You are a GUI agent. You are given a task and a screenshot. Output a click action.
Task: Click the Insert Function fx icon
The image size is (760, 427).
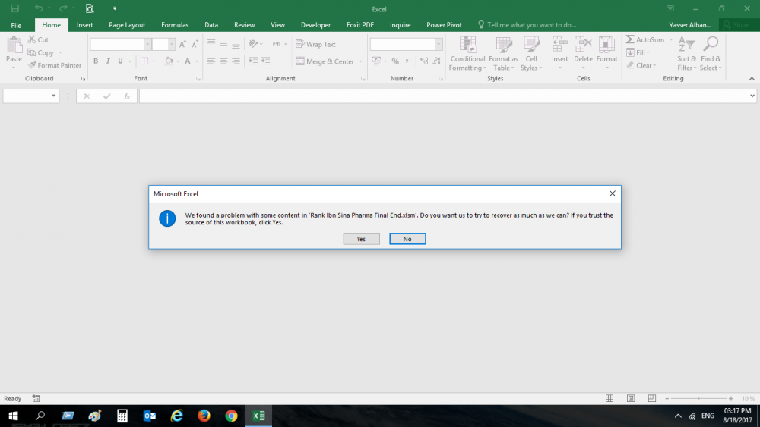click(x=126, y=96)
